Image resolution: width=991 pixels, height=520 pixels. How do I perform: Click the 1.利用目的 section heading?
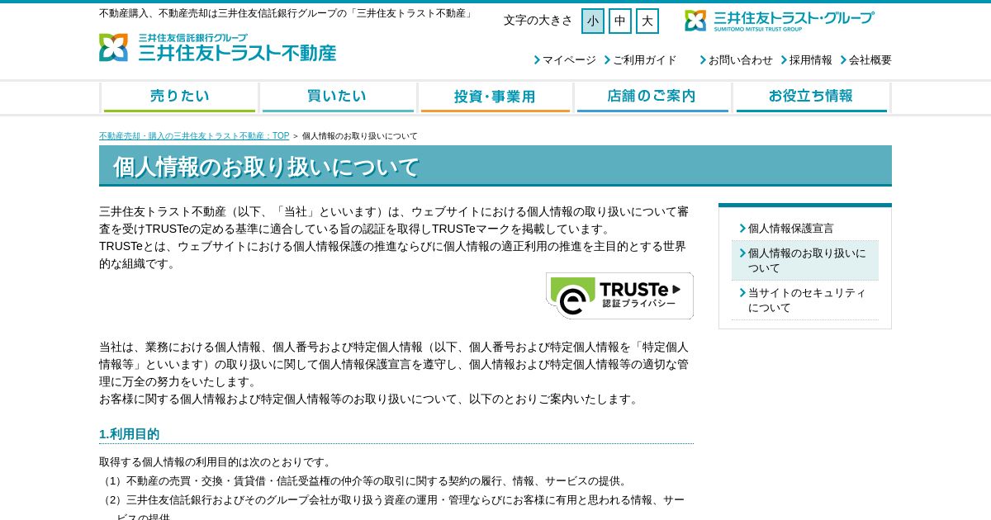coord(130,434)
